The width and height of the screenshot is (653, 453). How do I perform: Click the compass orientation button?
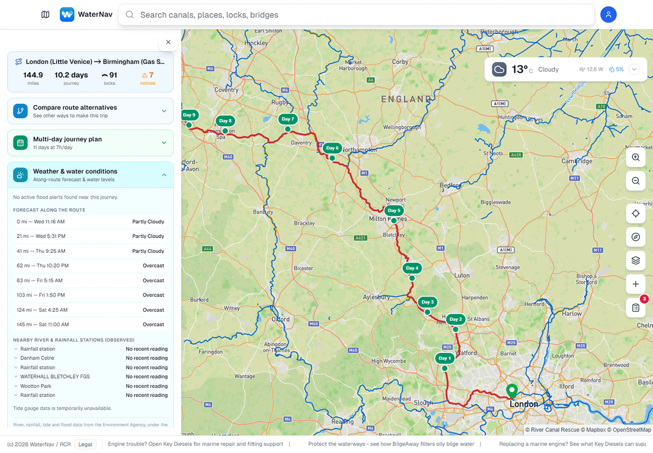[x=636, y=237]
